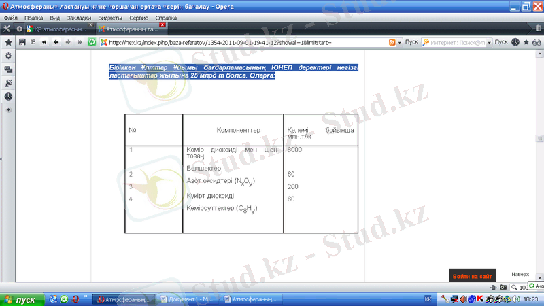
Task: Open the Unite satellite-dish panel in sidebar
Action: pos(8,83)
